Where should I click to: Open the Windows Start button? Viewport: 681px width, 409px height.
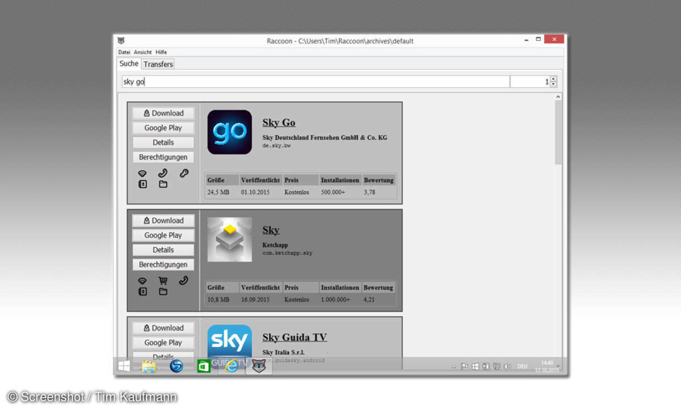click(124, 366)
